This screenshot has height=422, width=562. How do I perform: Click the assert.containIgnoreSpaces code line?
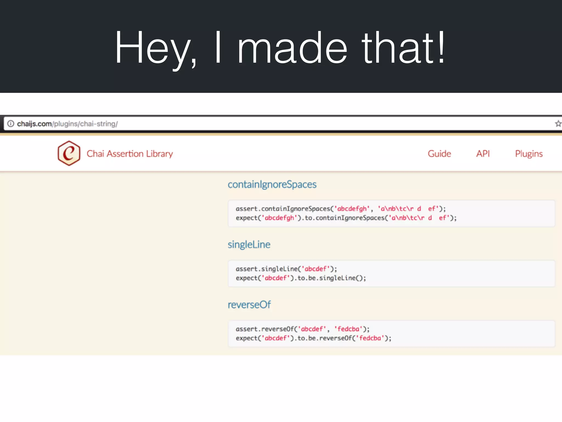tap(341, 209)
